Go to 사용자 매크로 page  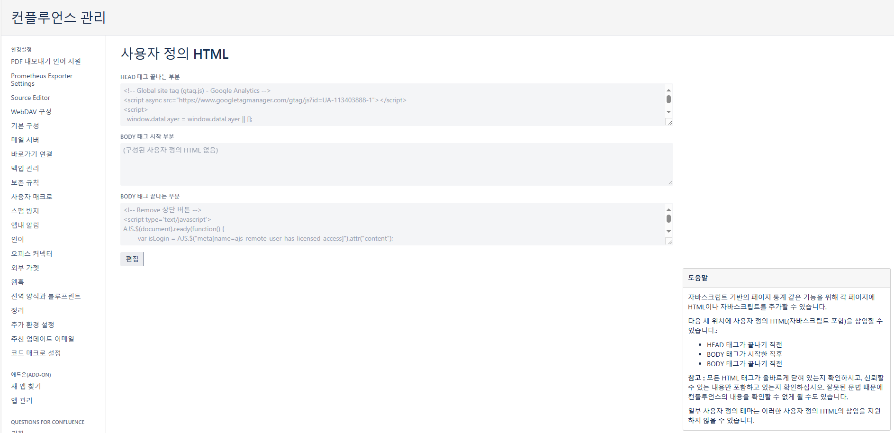pyautogui.click(x=32, y=197)
